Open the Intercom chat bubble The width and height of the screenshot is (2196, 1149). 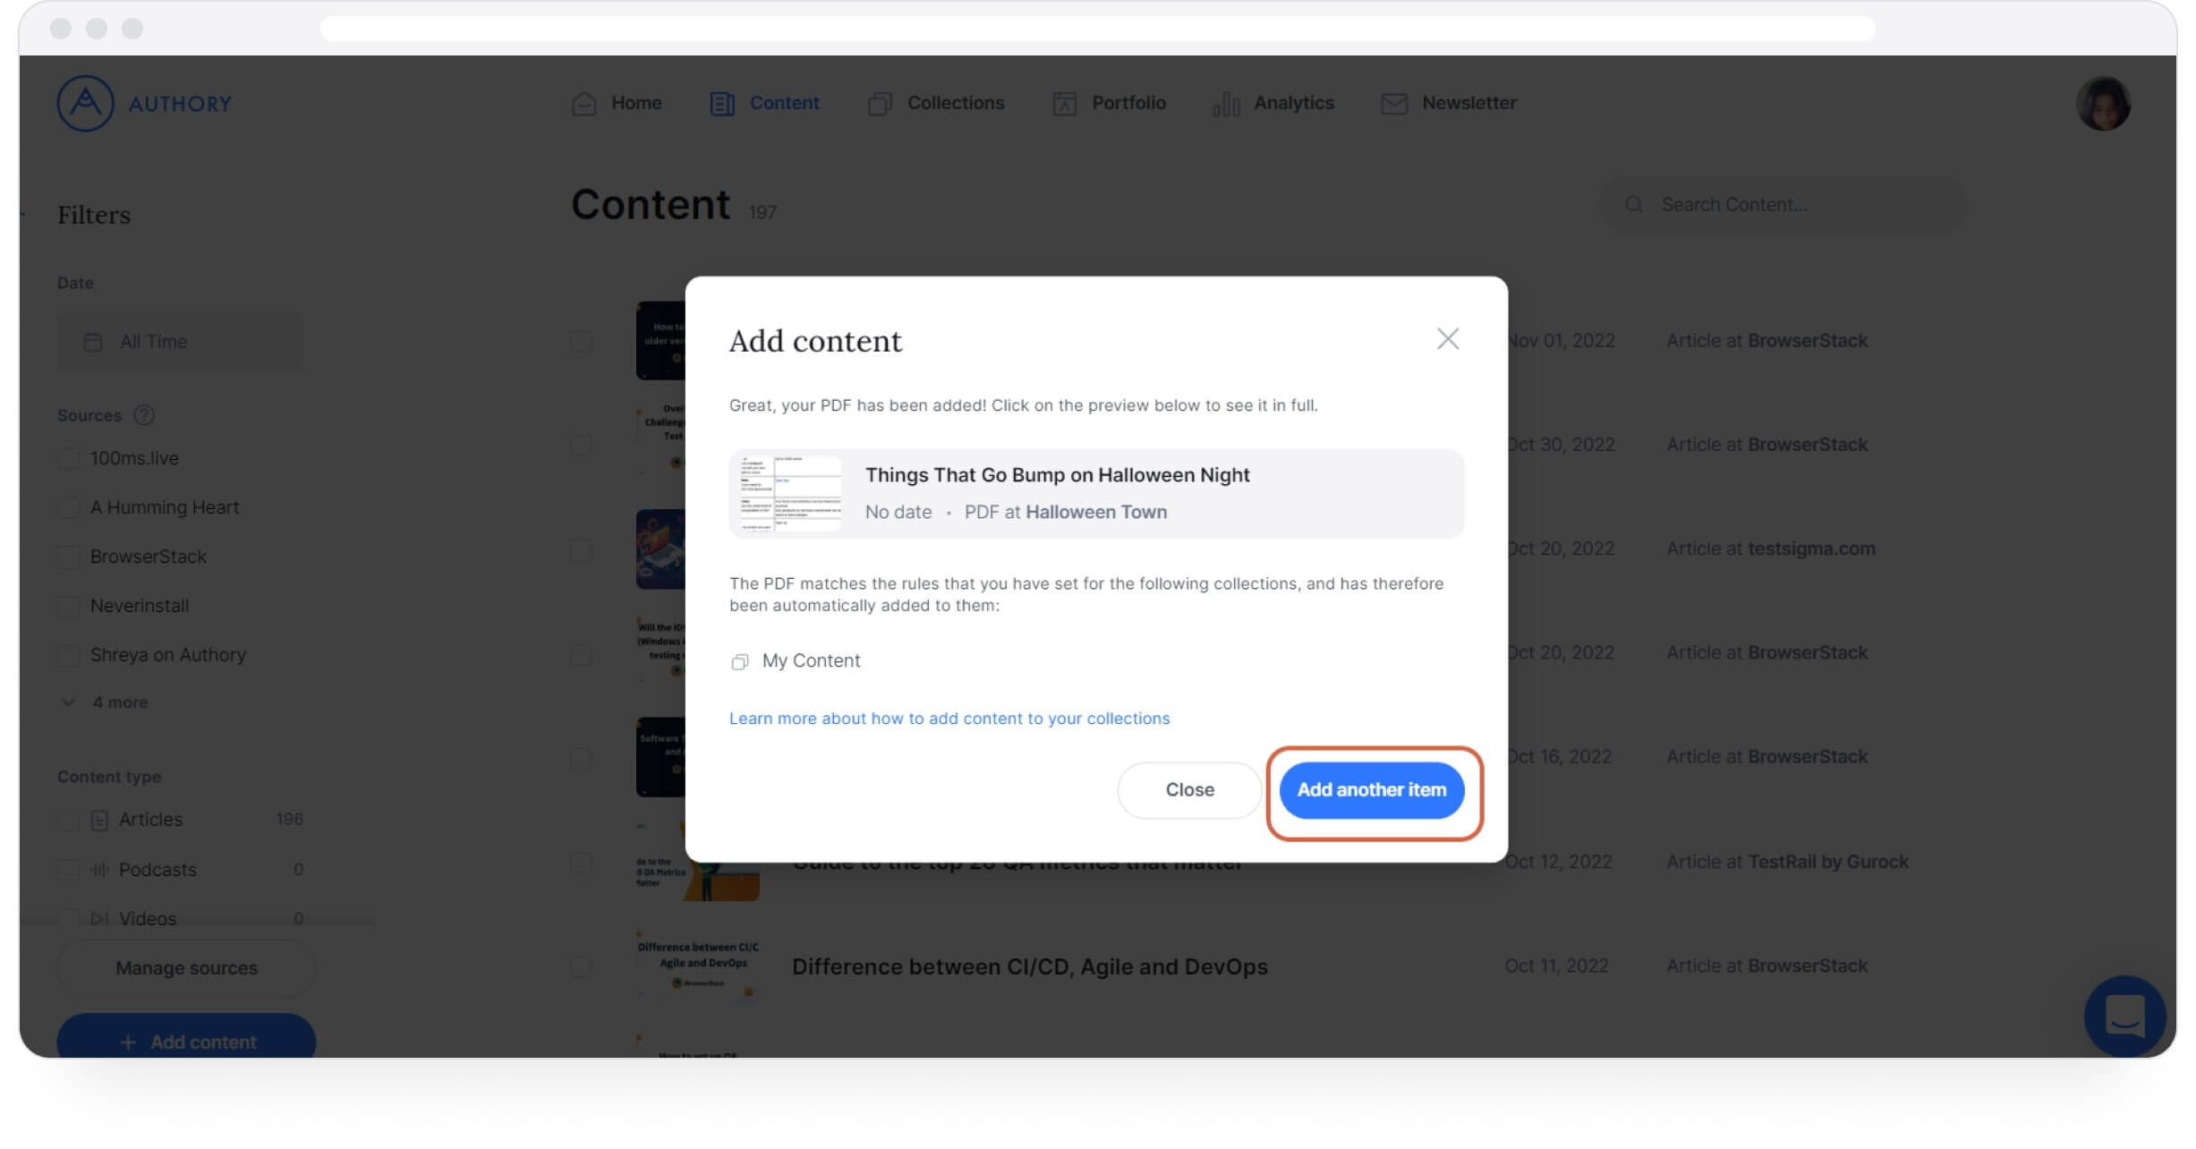point(2126,1017)
